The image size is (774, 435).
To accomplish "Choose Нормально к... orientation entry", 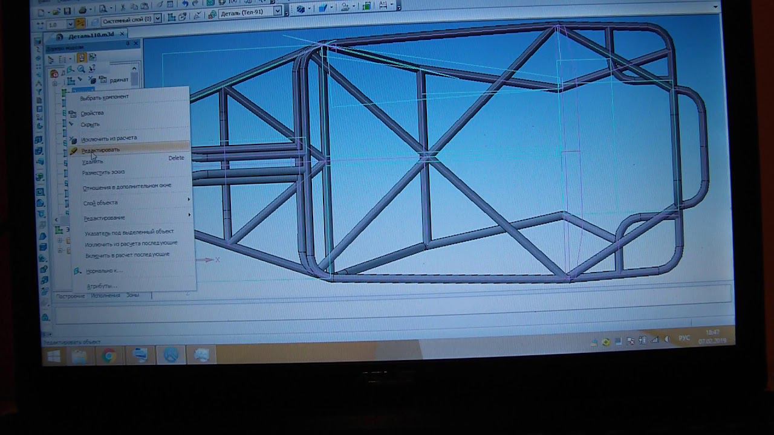I will click(x=104, y=271).
